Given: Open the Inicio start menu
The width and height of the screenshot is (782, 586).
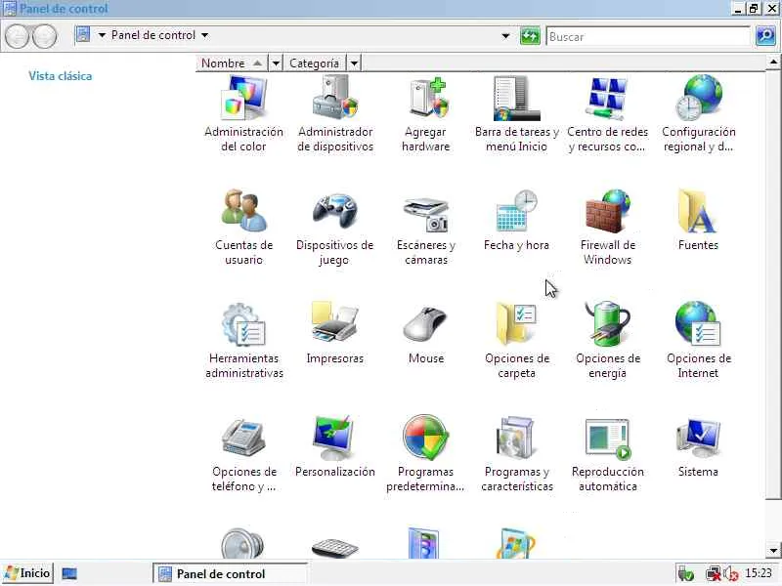Looking at the screenshot, I should (x=27, y=573).
